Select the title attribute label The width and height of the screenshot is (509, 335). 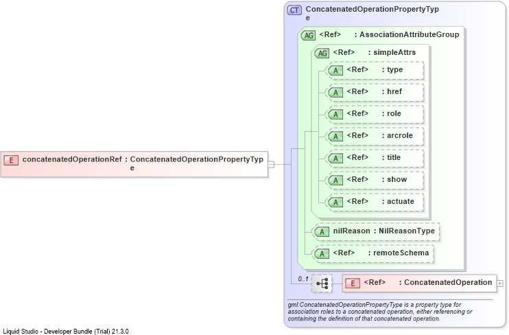pyautogui.click(x=394, y=158)
